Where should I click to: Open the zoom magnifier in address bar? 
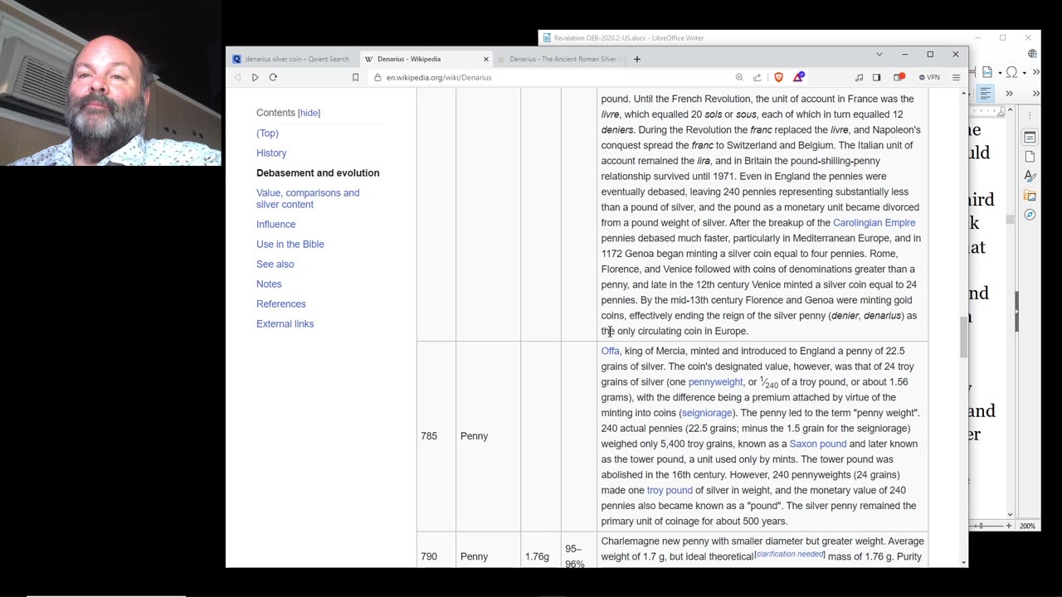(x=738, y=77)
